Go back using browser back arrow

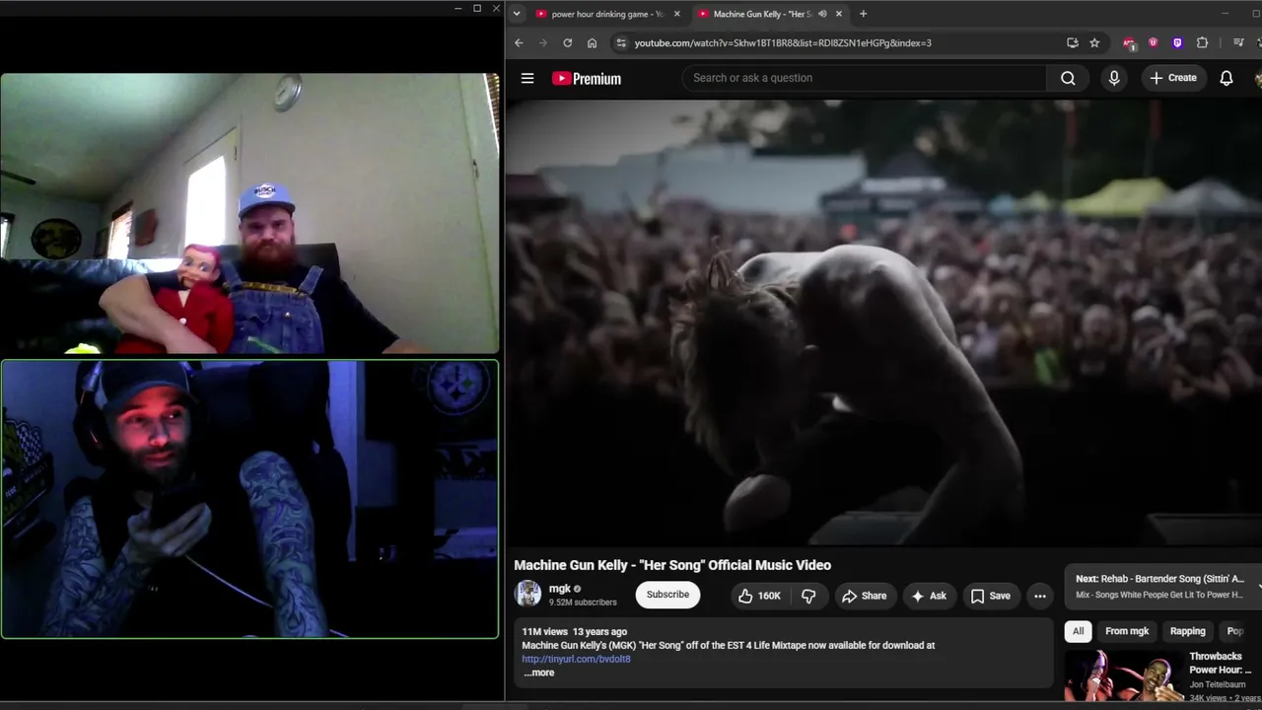[519, 42]
